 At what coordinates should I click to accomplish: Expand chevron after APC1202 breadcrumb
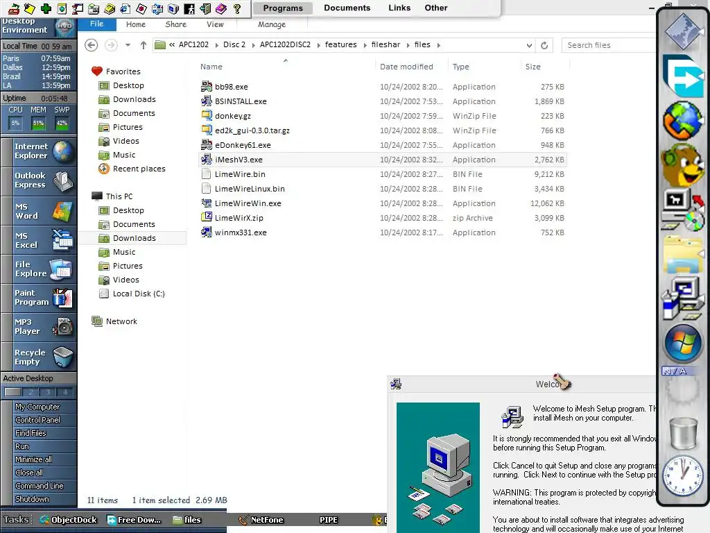pyautogui.click(x=216, y=45)
